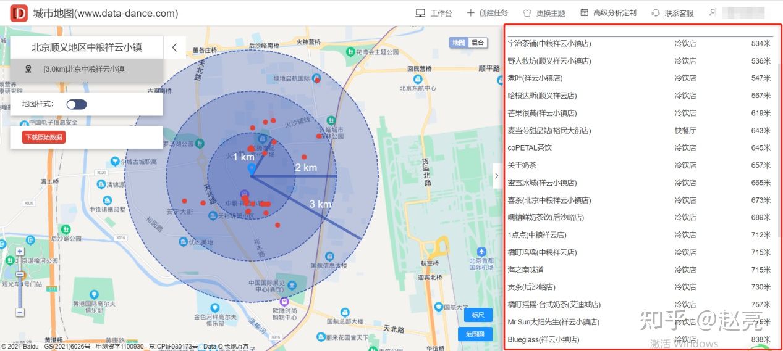The width and height of the screenshot is (783, 351).
Task: Click the 北京温榆河公园 park marker
Action: [9, 261]
